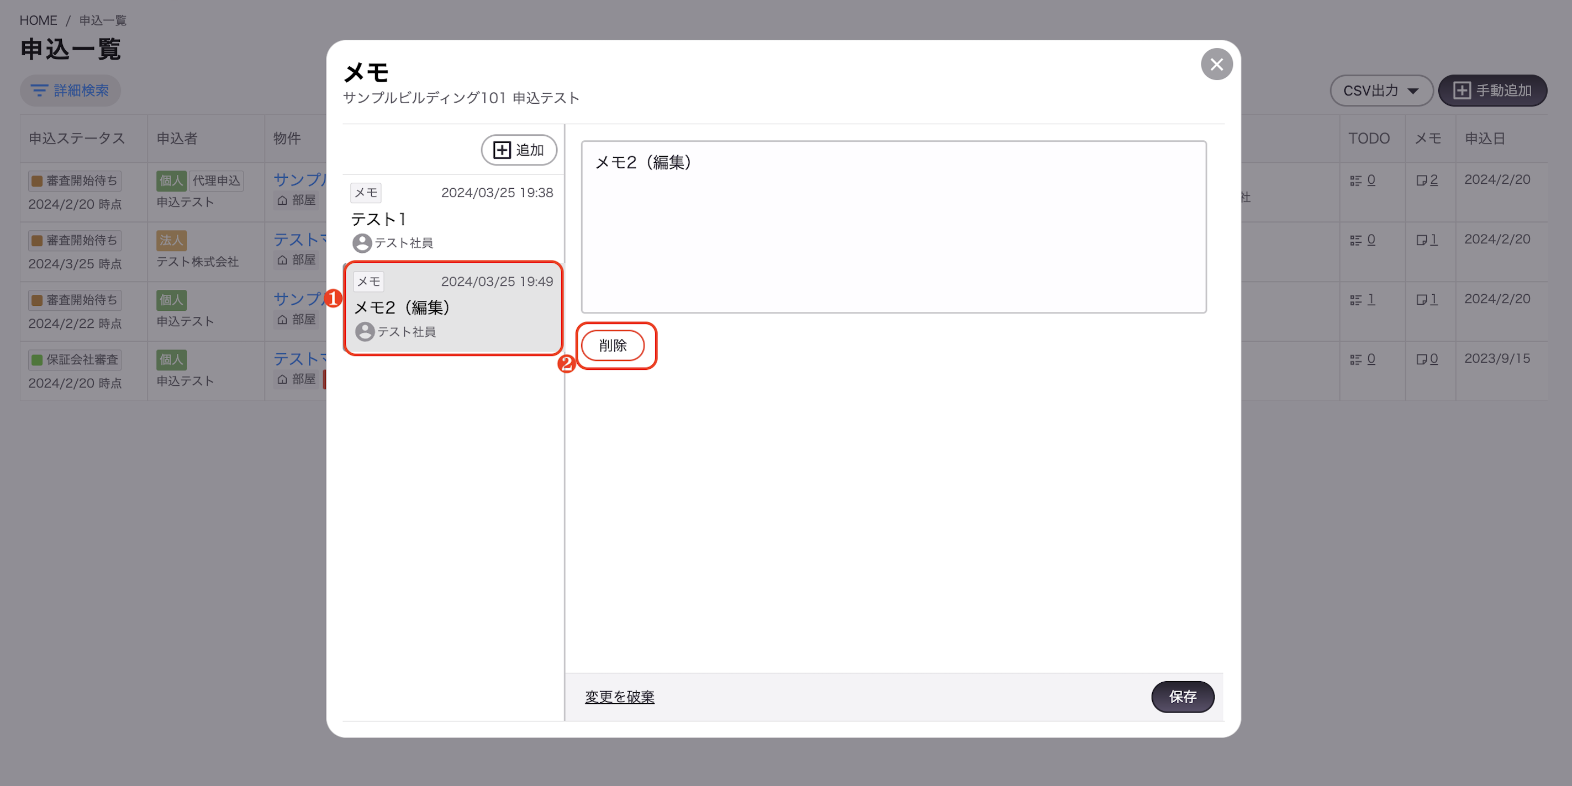Screen dimensions: 1572x786
Task: Click the plus icon in the 追加 button
Action: click(502, 150)
